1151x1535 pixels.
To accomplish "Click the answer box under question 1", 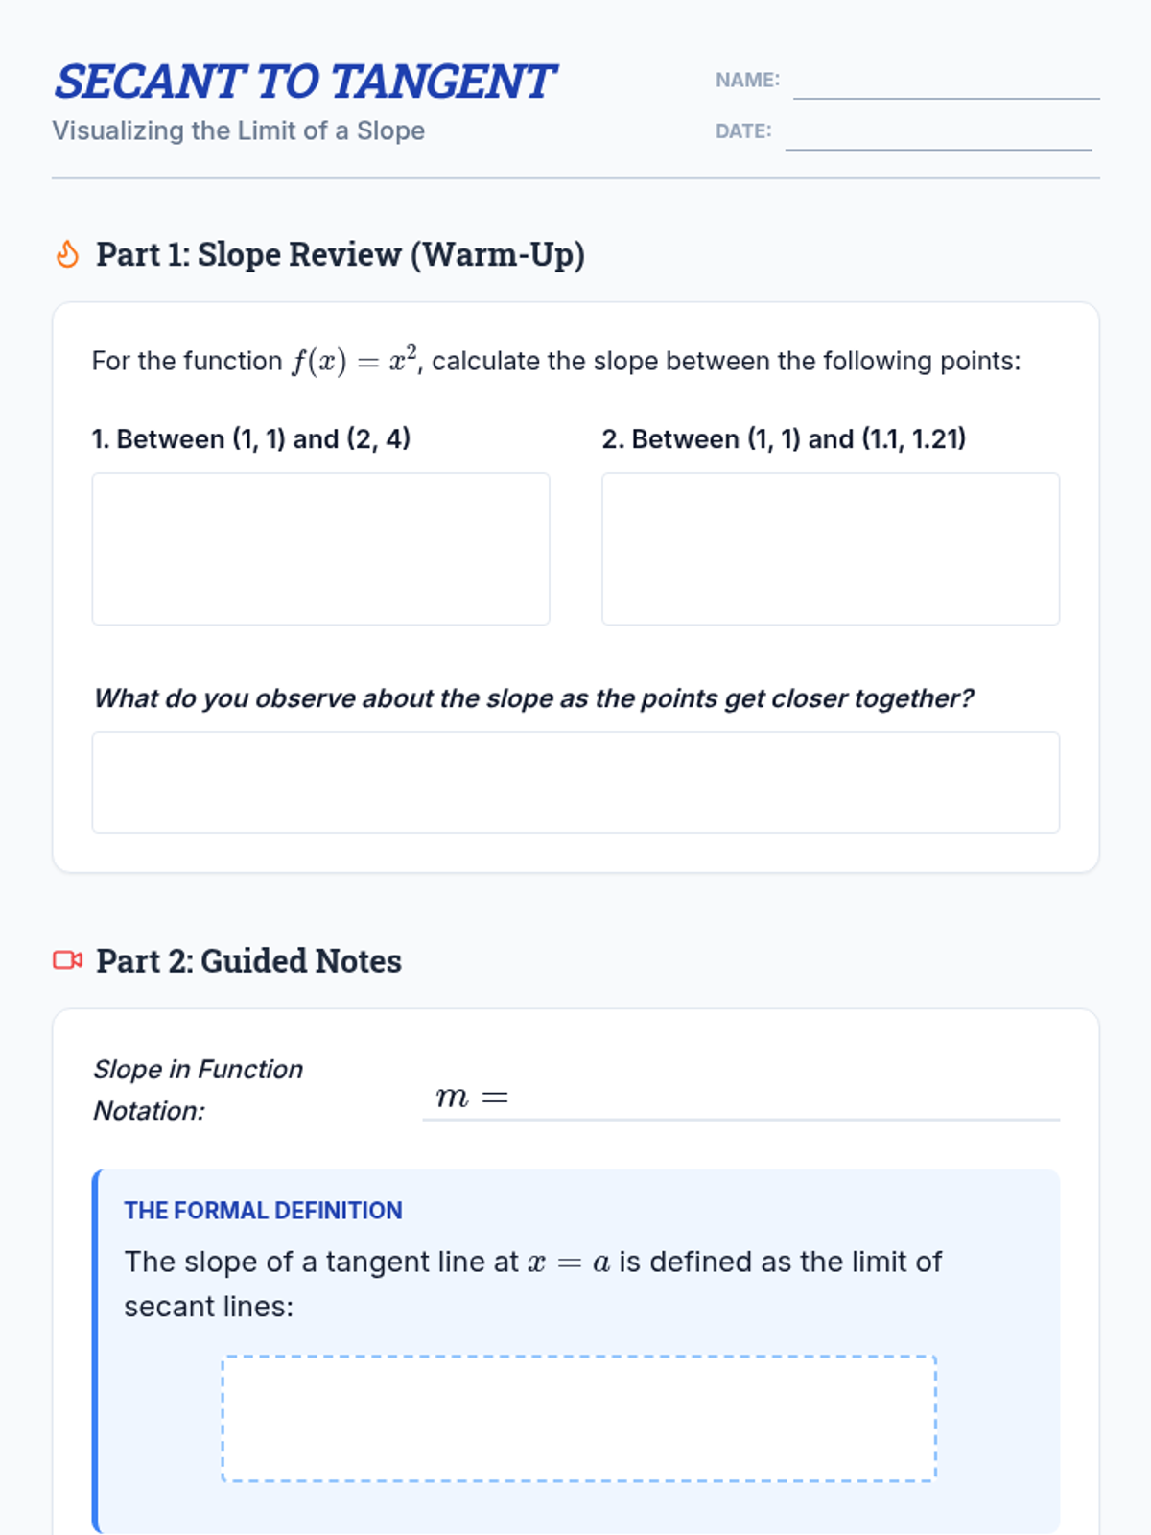I will [320, 549].
